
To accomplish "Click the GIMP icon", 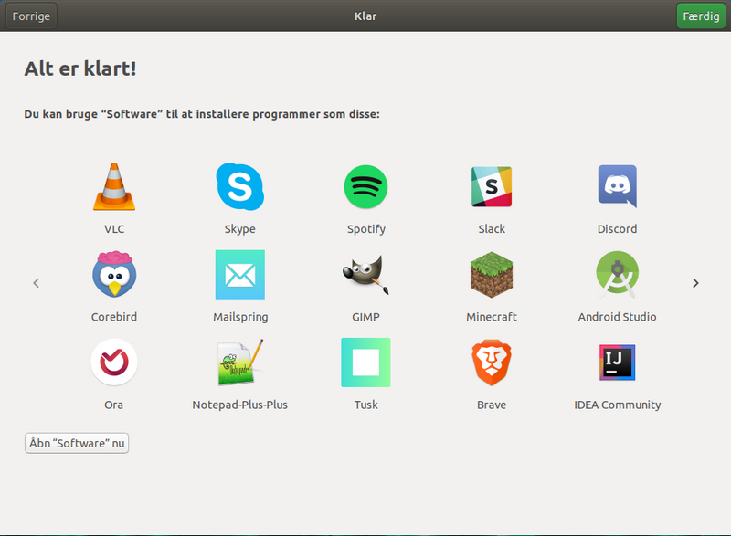I will pyautogui.click(x=365, y=274).
